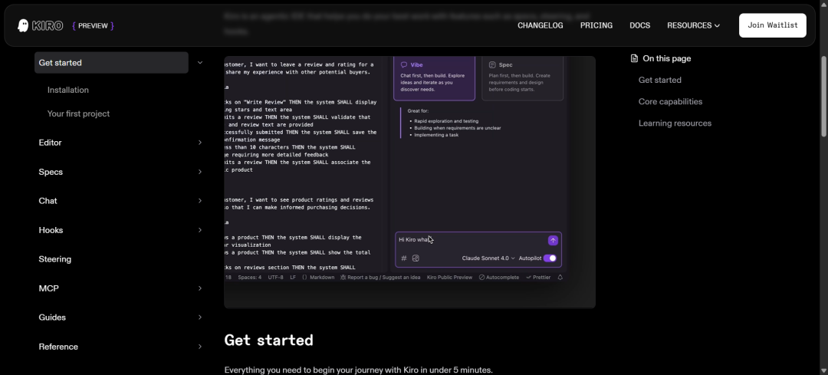The height and width of the screenshot is (375, 828).
Task: Collapse the Get started section chevron
Action: tap(199, 63)
